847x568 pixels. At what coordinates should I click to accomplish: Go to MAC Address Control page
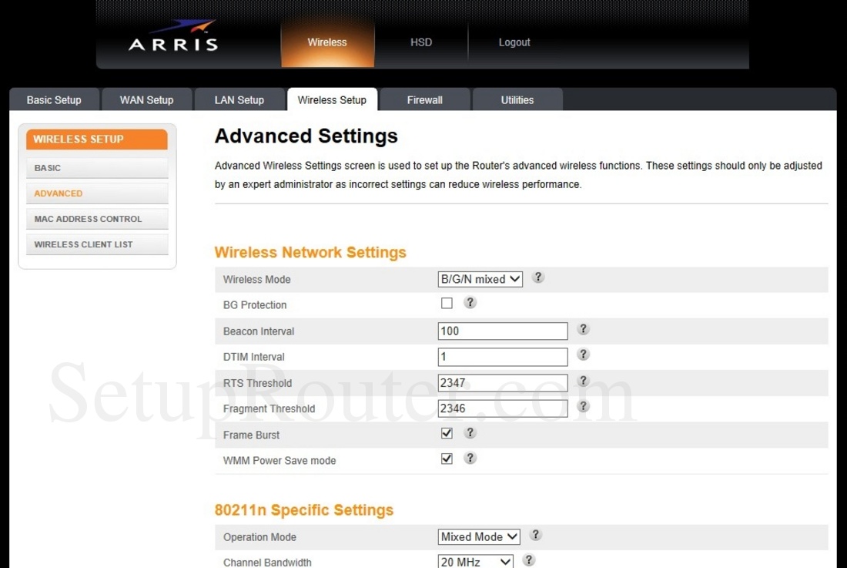click(x=97, y=219)
